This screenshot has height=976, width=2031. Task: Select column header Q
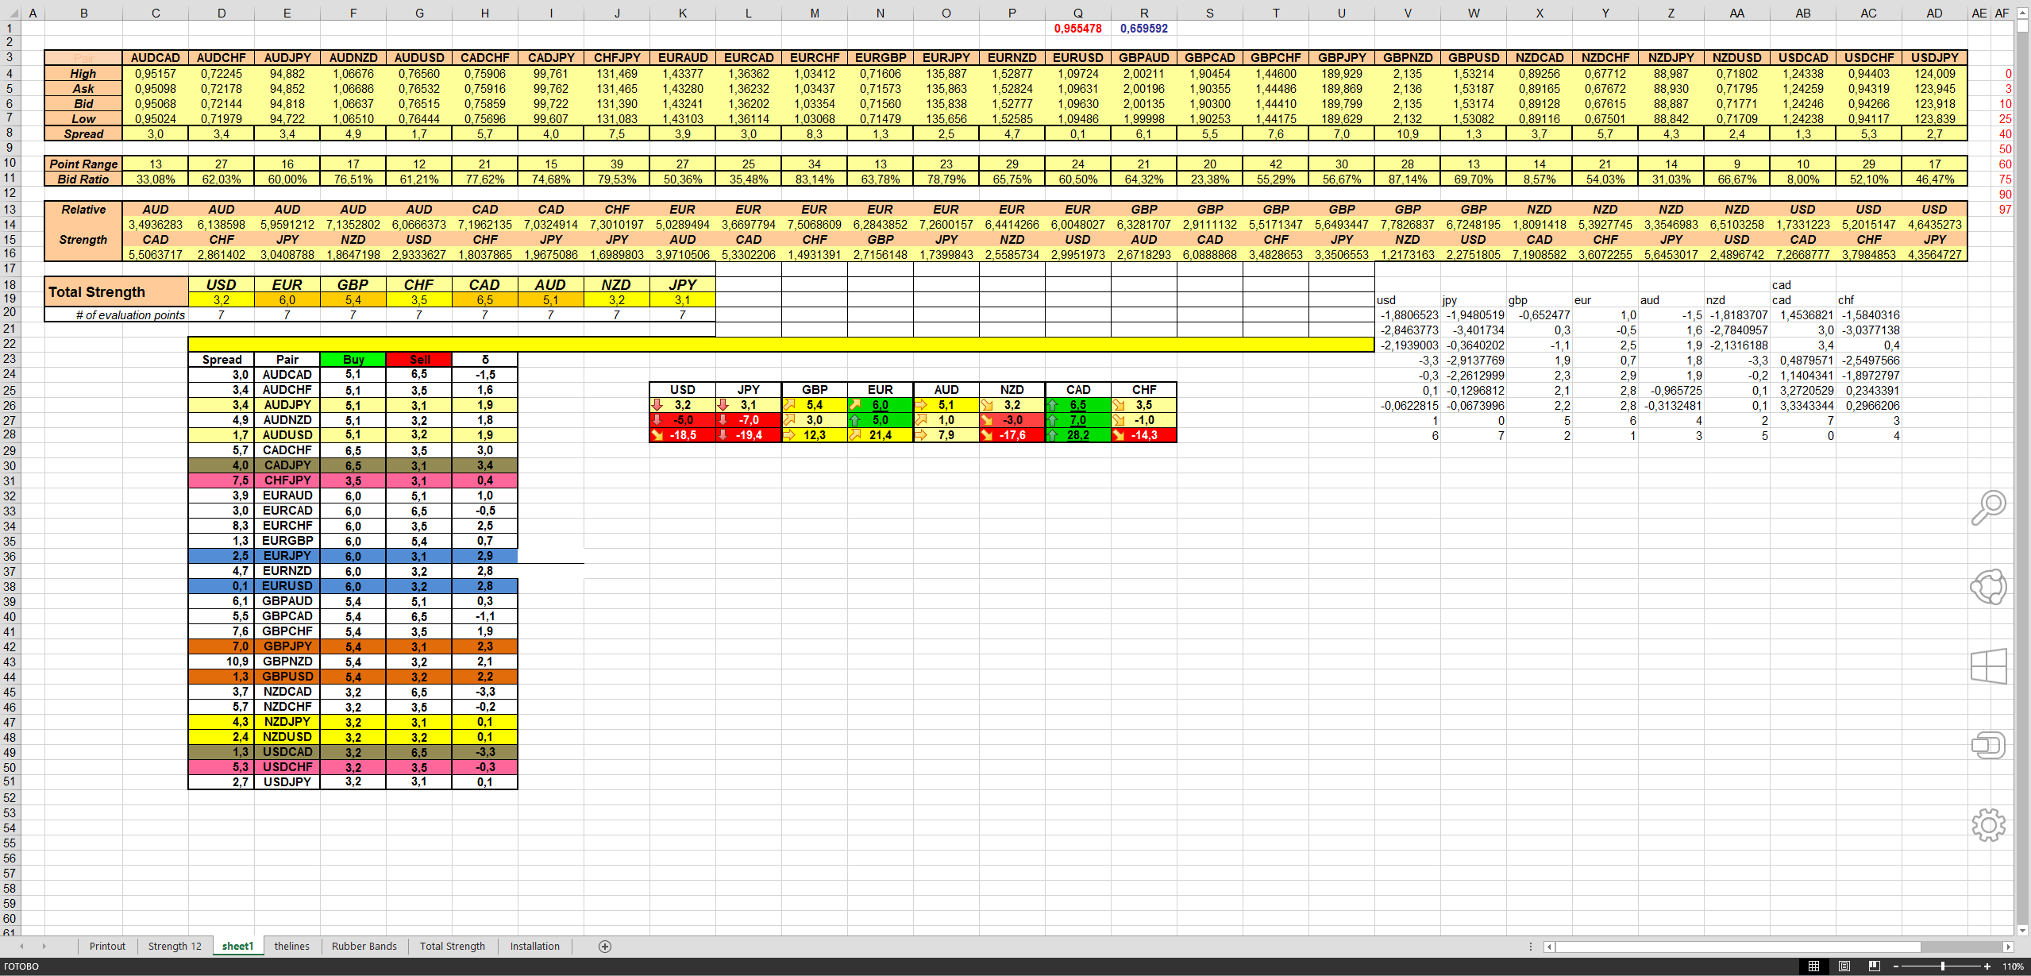tap(1078, 13)
